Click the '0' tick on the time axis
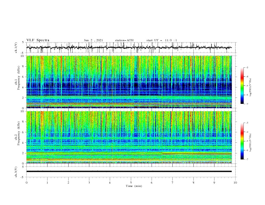265x205 pixels. 26,183
